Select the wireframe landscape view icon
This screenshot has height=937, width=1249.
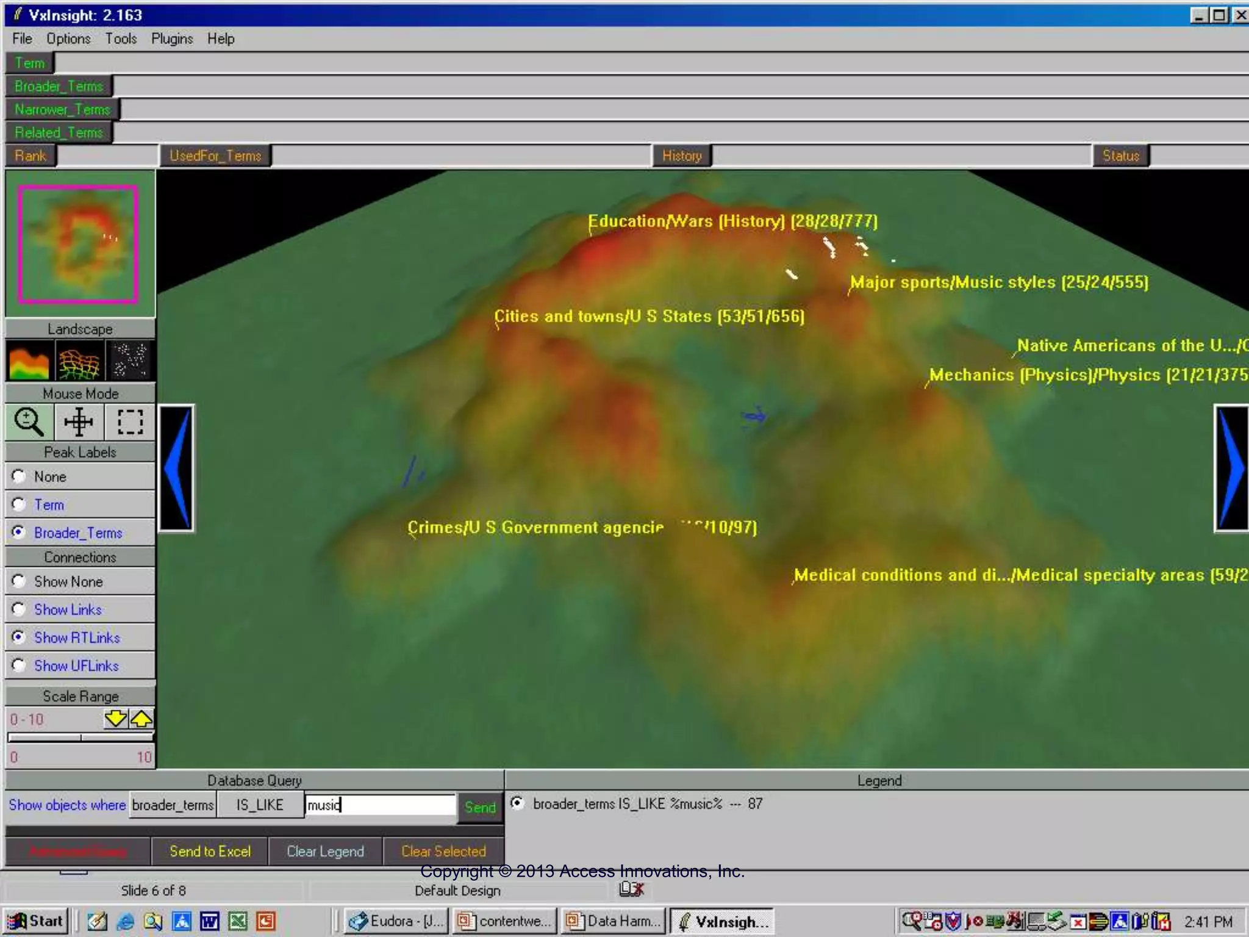tap(79, 360)
